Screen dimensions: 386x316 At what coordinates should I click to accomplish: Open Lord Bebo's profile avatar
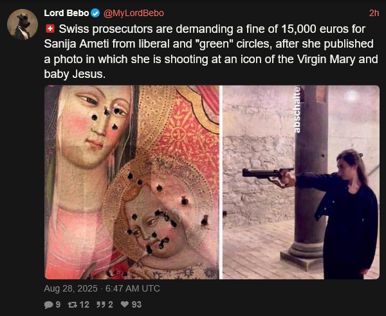pyautogui.click(x=23, y=24)
